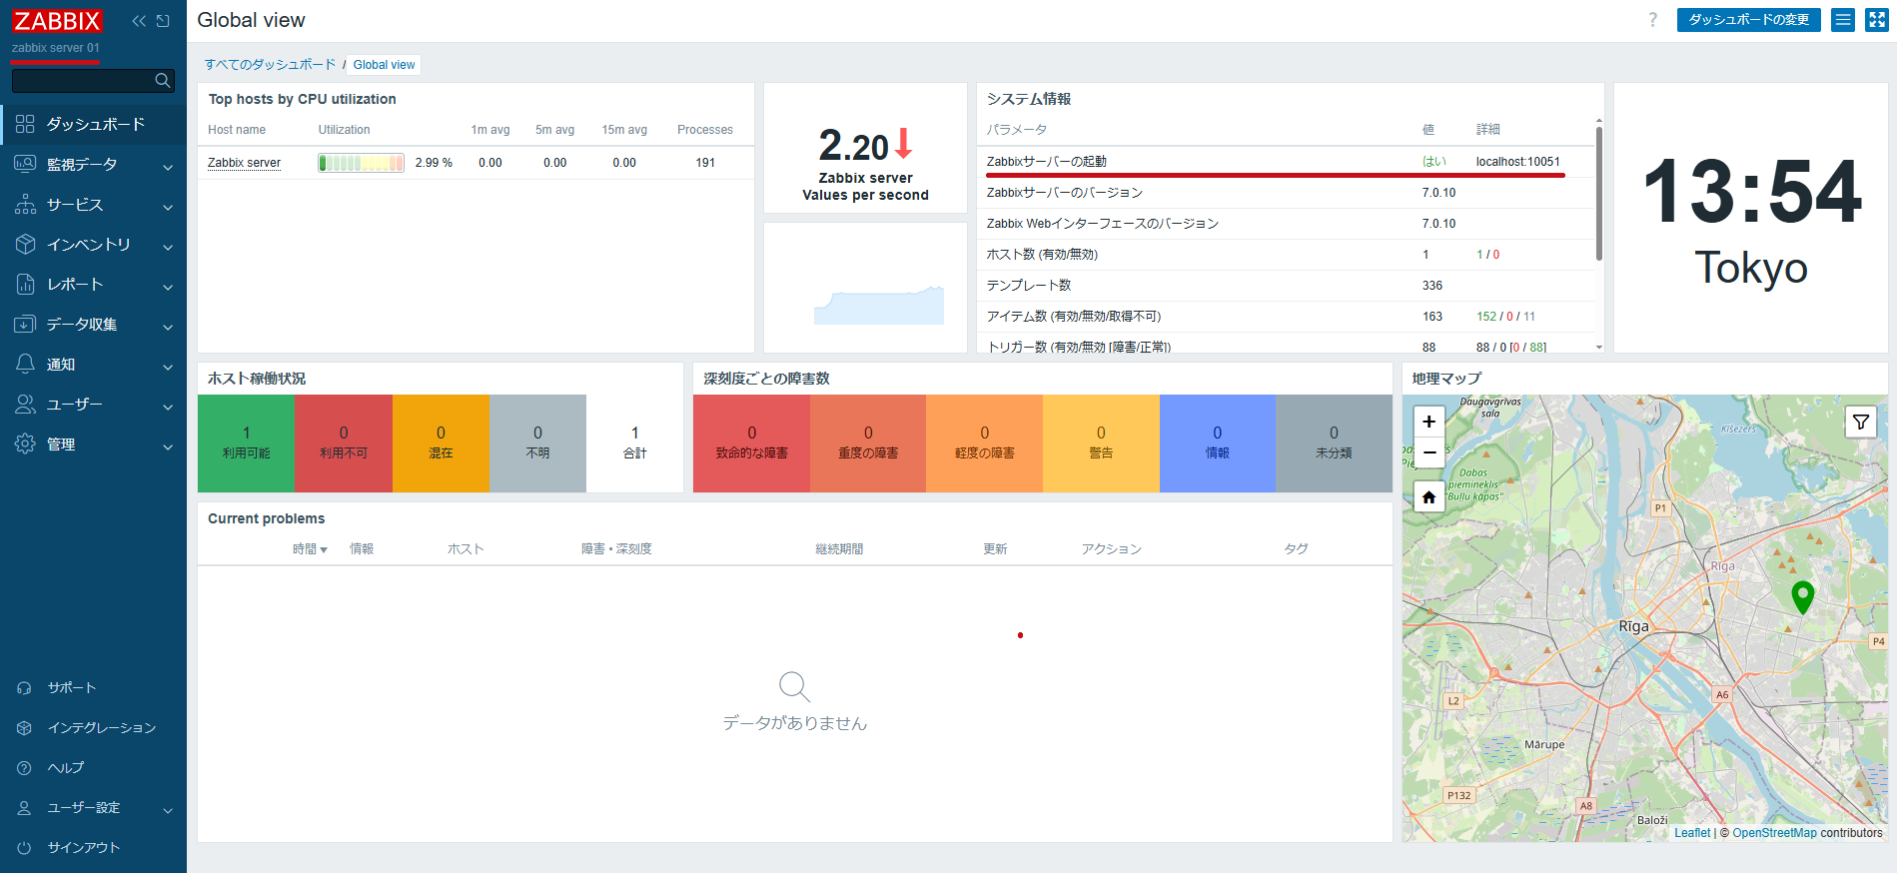The height and width of the screenshot is (873, 1897).
Task: Open ヘルプ question icon in sidebar
Action: pyautogui.click(x=25, y=768)
